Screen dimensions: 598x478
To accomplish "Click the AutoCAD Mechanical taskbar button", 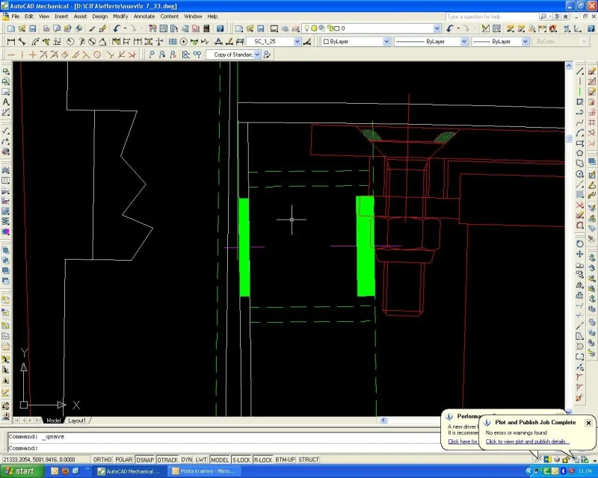I will tap(129, 471).
